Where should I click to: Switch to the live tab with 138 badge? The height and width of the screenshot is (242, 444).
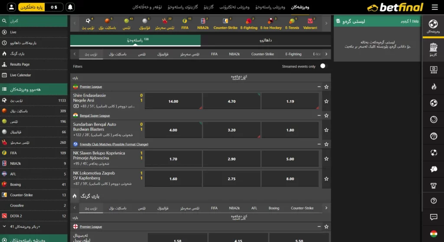(x=135, y=40)
